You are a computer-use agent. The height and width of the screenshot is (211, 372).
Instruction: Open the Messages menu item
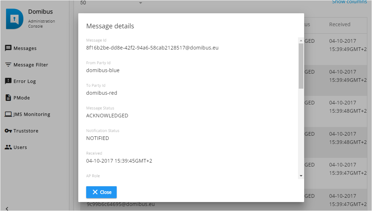[x=25, y=48]
